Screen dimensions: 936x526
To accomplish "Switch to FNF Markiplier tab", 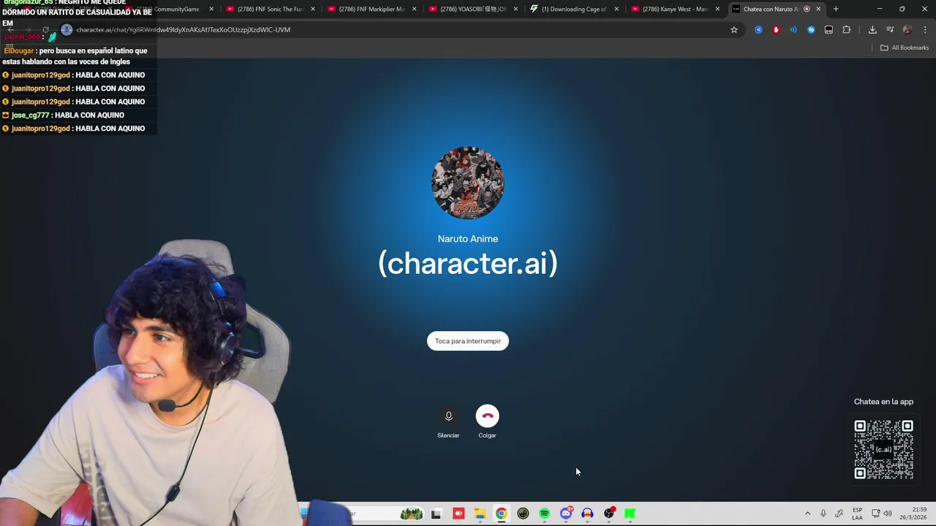I will tap(371, 9).
